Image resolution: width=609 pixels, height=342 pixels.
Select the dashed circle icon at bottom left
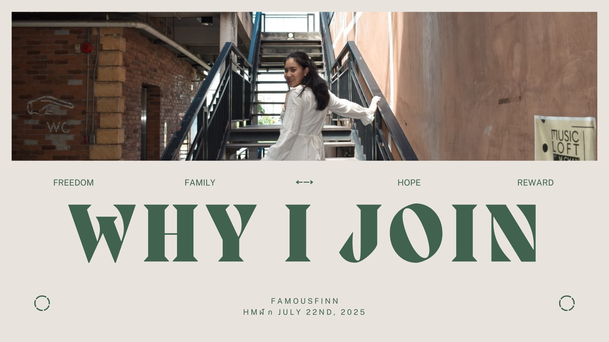click(x=42, y=303)
